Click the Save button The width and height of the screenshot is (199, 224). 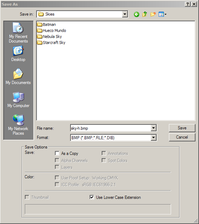point(182,128)
